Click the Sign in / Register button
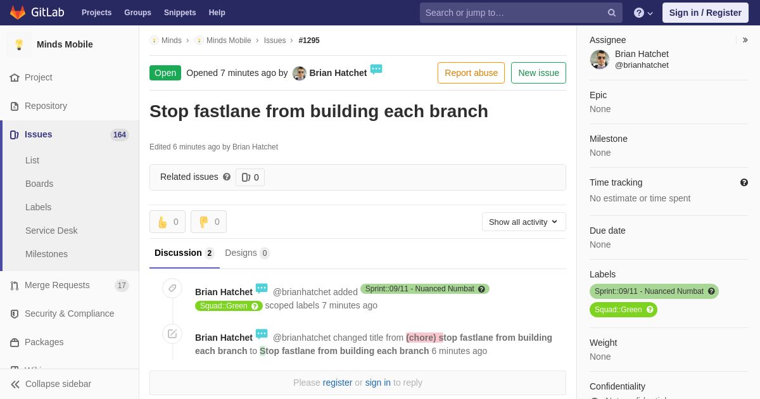 point(706,13)
